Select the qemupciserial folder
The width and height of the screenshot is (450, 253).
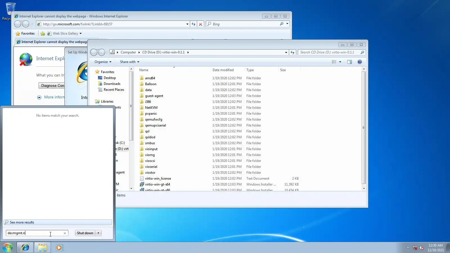pos(153,125)
